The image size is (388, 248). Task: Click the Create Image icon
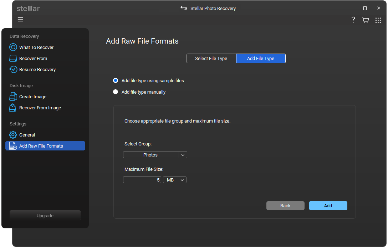point(13,96)
